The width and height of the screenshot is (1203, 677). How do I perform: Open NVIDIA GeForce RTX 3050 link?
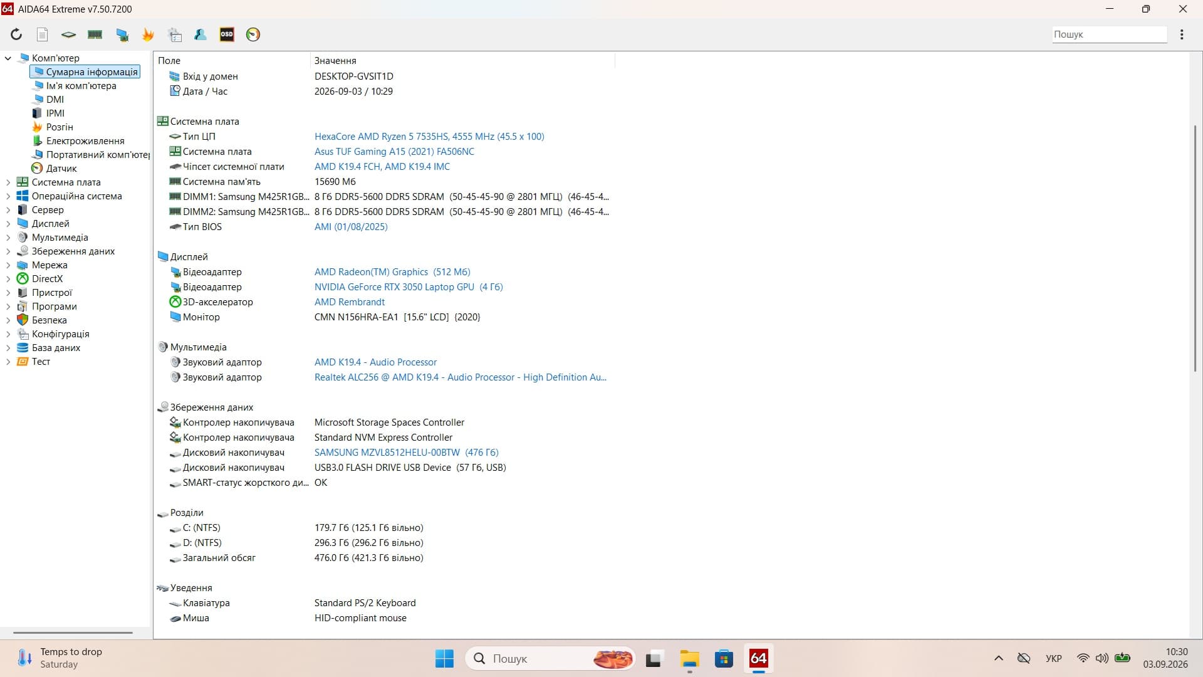point(409,287)
